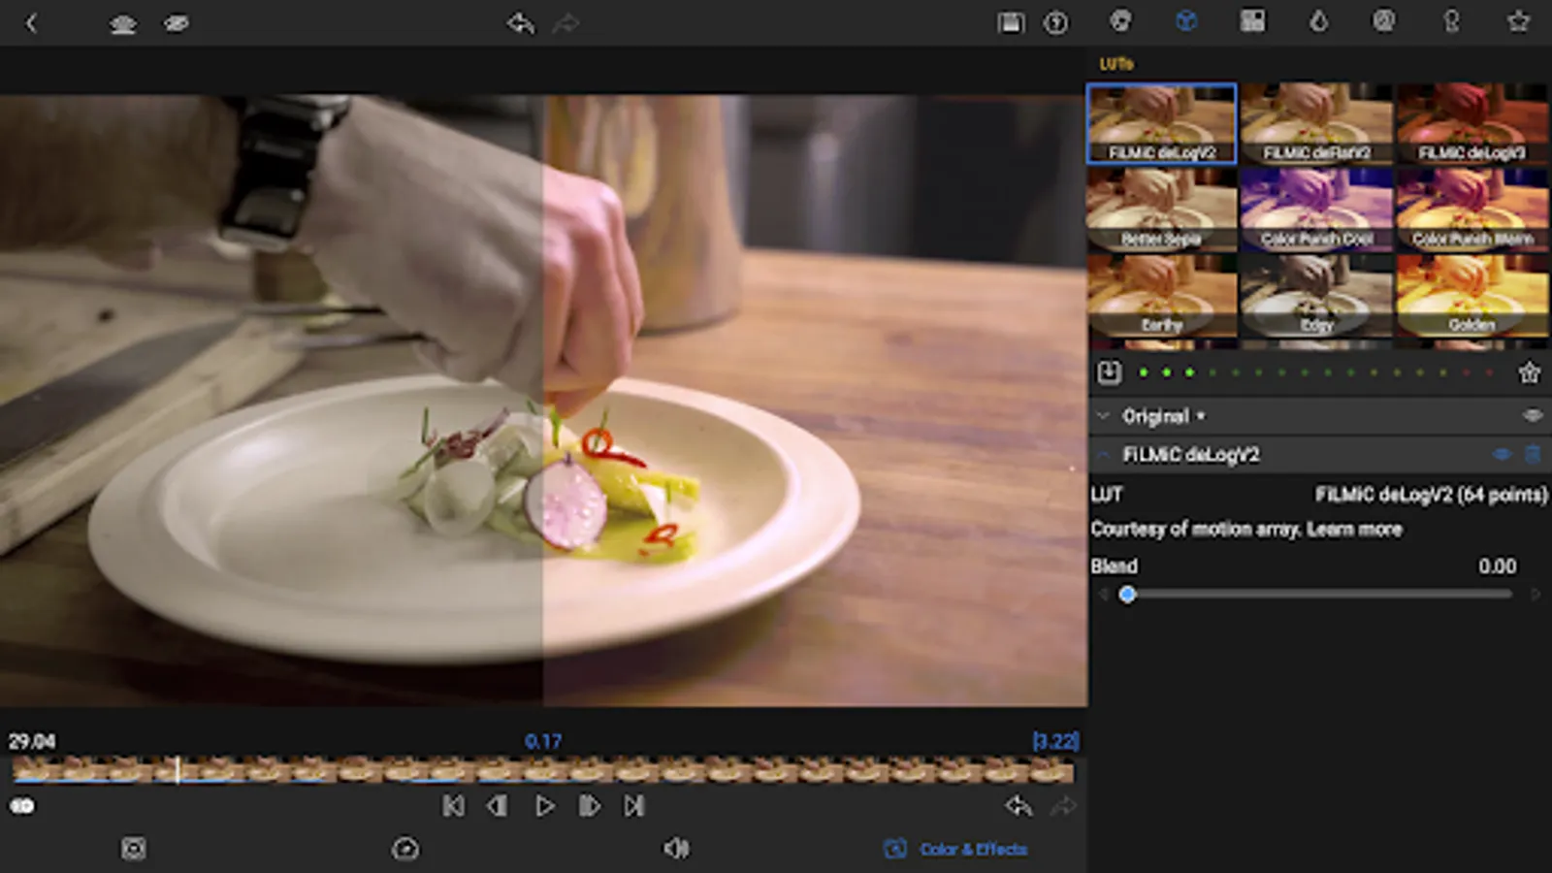Apply the Golden LUT preset
The width and height of the screenshot is (1552, 873).
tap(1472, 296)
